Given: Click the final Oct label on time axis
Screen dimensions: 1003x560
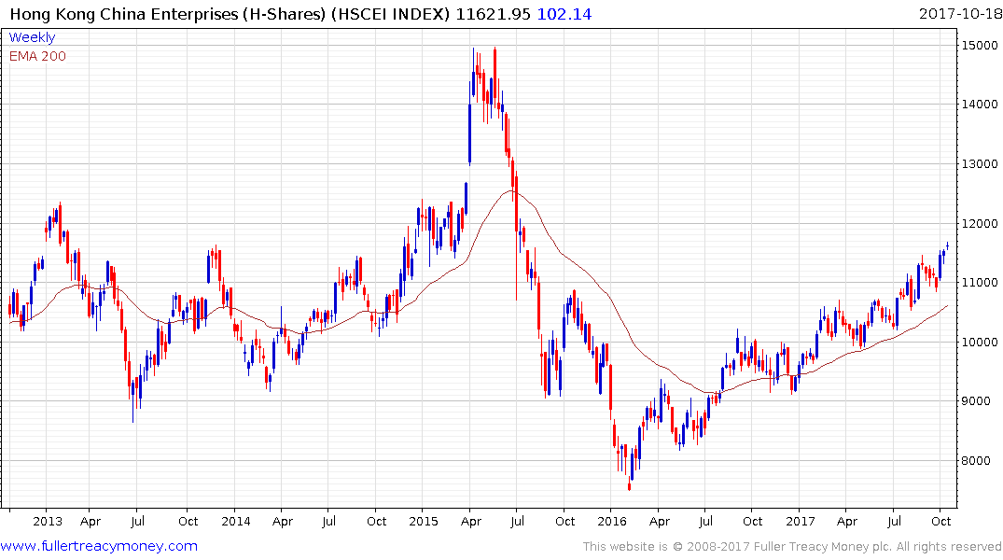Looking at the screenshot, I should [941, 522].
